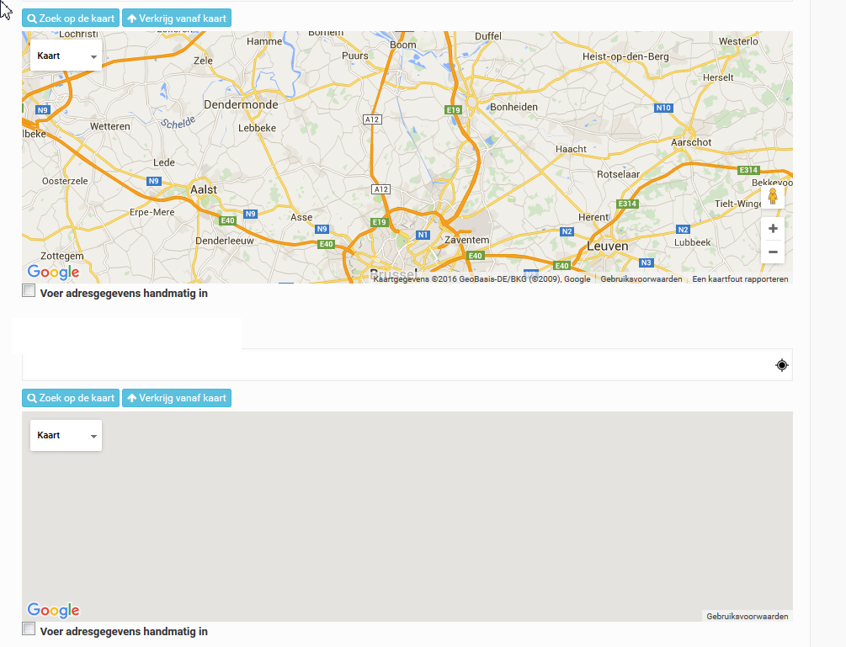Click the Oosterzele label on the map
The width and height of the screenshot is (846, 647).
[x=65, y=181]
